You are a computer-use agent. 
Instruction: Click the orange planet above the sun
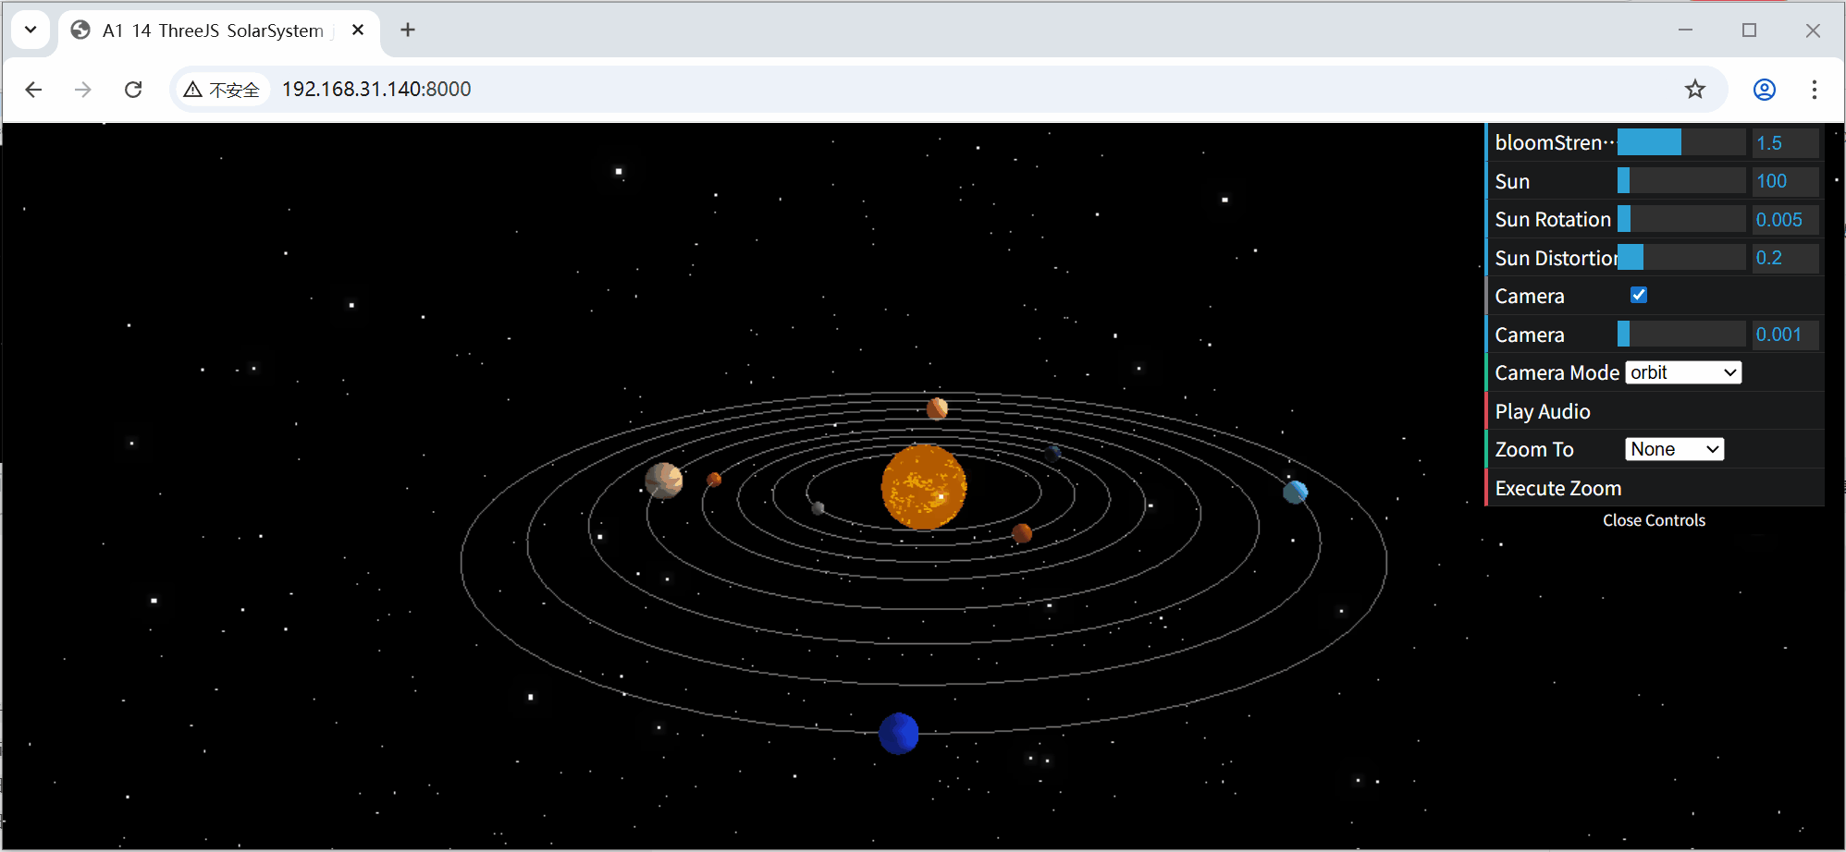937,408
